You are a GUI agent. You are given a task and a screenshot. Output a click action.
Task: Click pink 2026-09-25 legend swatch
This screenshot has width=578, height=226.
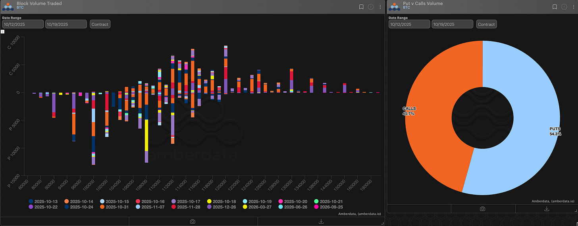point(317,207)
